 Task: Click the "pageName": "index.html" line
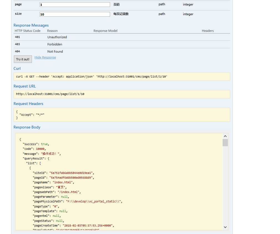(54, 182)
